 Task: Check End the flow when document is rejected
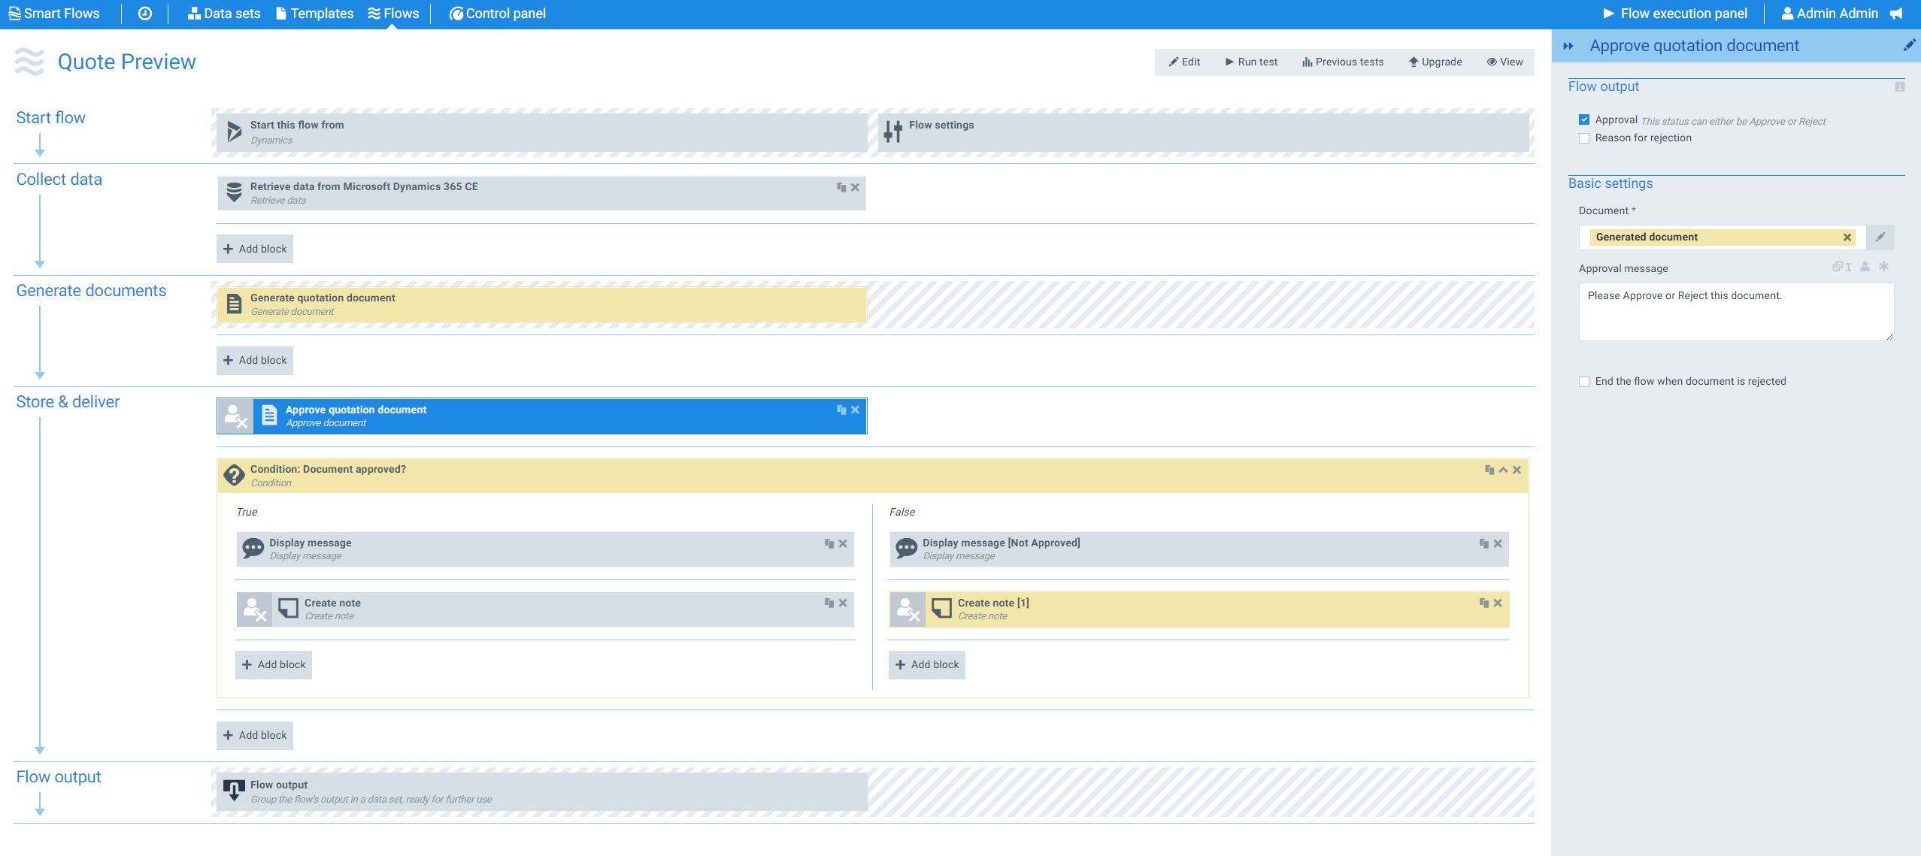coord(1584,382)
